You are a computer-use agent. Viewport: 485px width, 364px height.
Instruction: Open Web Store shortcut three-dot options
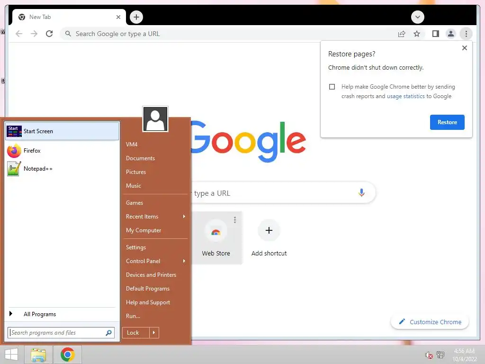pos(235,220)
